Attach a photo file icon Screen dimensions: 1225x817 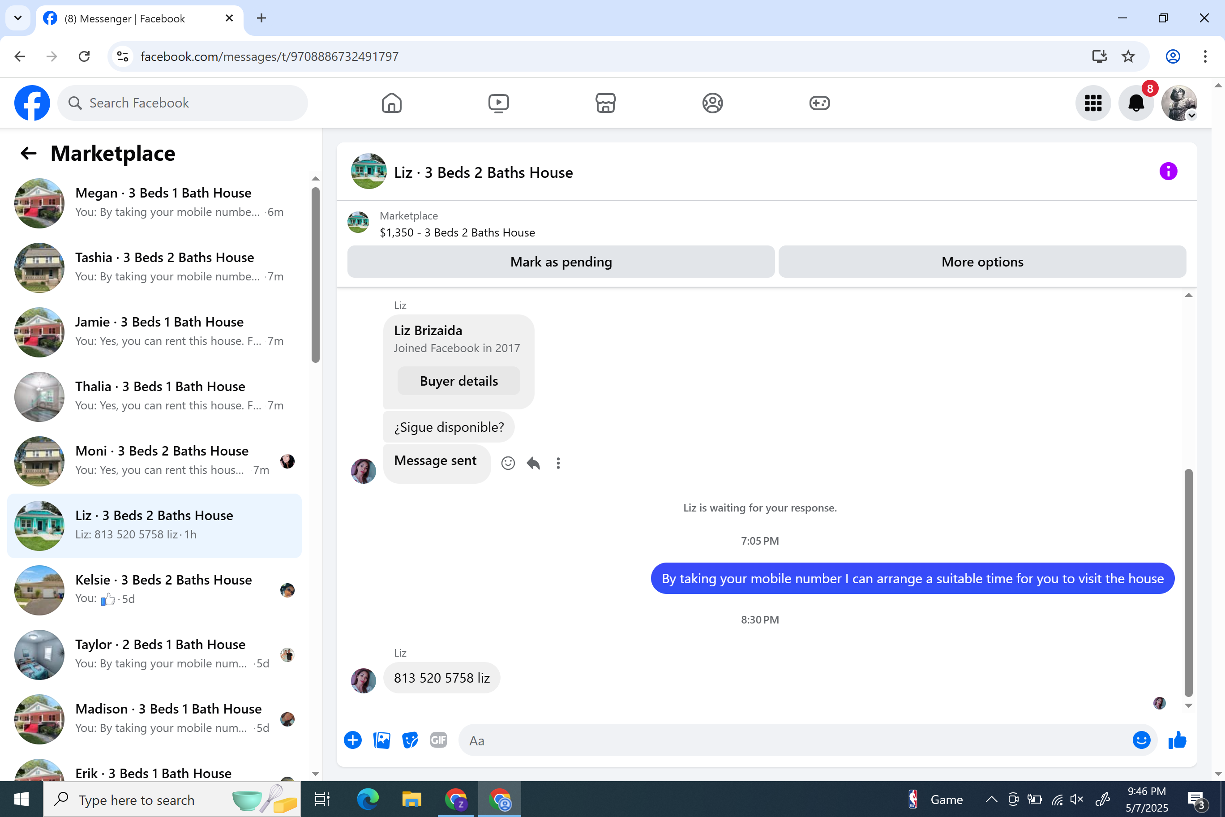[x=381, y=740]
